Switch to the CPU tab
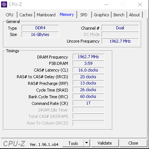The height and width of the screenshot is (149, 149). pyautogui.click(x=9, y=15)
